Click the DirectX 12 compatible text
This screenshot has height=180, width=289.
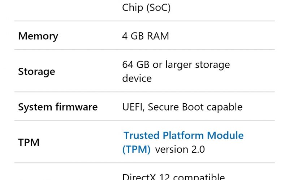click(x=173, y=177)
